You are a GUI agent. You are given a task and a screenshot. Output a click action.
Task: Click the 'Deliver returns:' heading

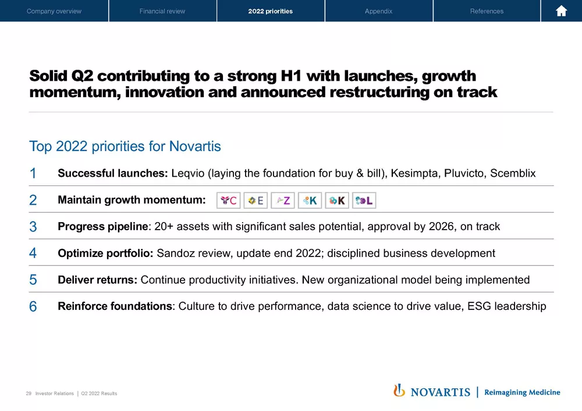pos(98,280)
